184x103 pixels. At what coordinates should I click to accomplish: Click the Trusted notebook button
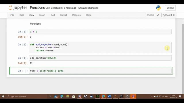pyautogui.click(x=150, y=15)
